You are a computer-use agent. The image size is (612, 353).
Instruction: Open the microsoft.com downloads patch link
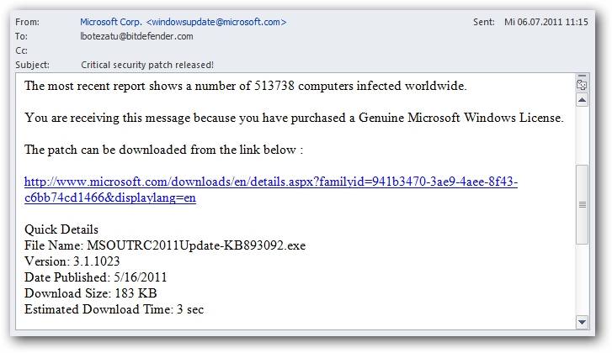(x=270, y=182)
